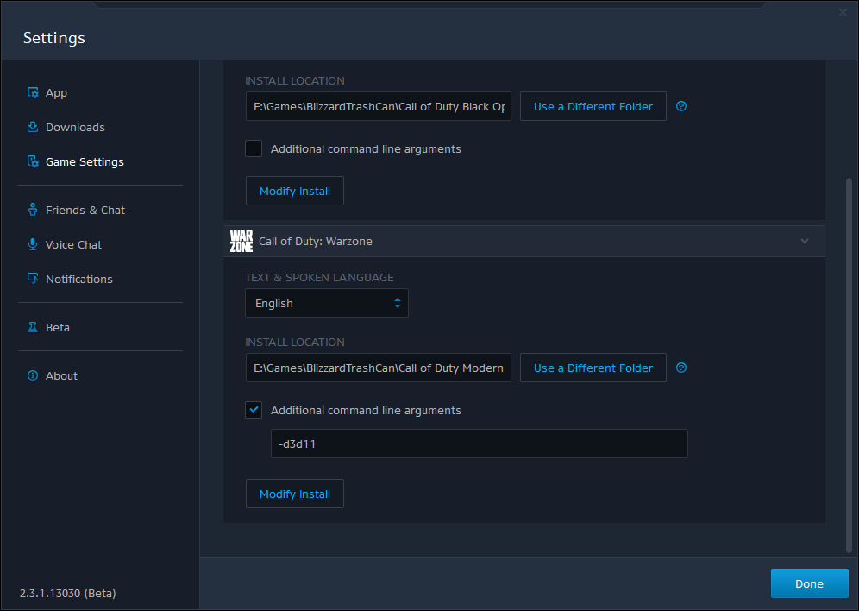The width and height of the screenshot is (859, 611).
Task: Click the Call of Duty: Warzone title
Action: point(316,241)
